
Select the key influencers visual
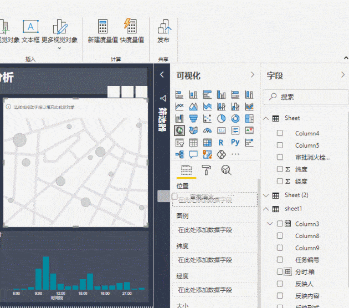point(249,143)
